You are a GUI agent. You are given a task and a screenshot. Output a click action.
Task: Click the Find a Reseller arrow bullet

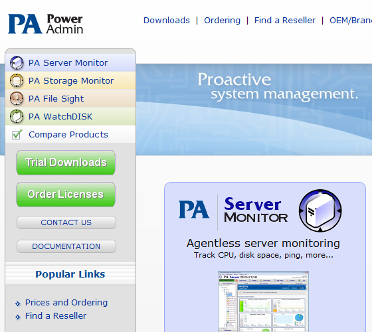tap(18, 317)
